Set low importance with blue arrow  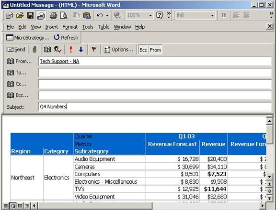81,50
